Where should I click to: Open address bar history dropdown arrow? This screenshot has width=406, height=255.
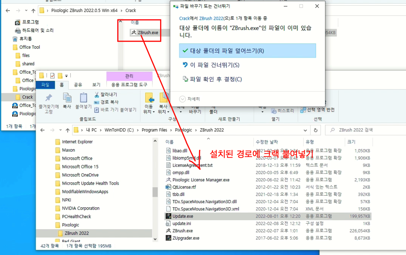pyautogui.click(x=305, y=130)
